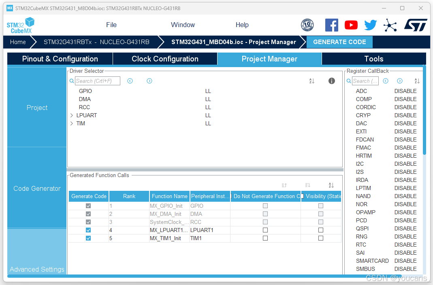Open the Twitter bird icon link
Image resolution: width=433 pixels, height=285 pixels.
tap(370, 25)
